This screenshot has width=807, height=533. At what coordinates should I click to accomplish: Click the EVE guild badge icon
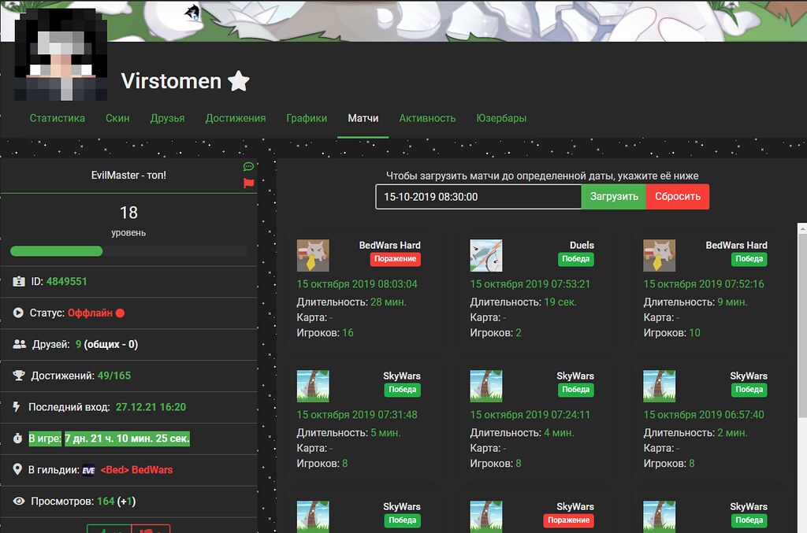88,470
